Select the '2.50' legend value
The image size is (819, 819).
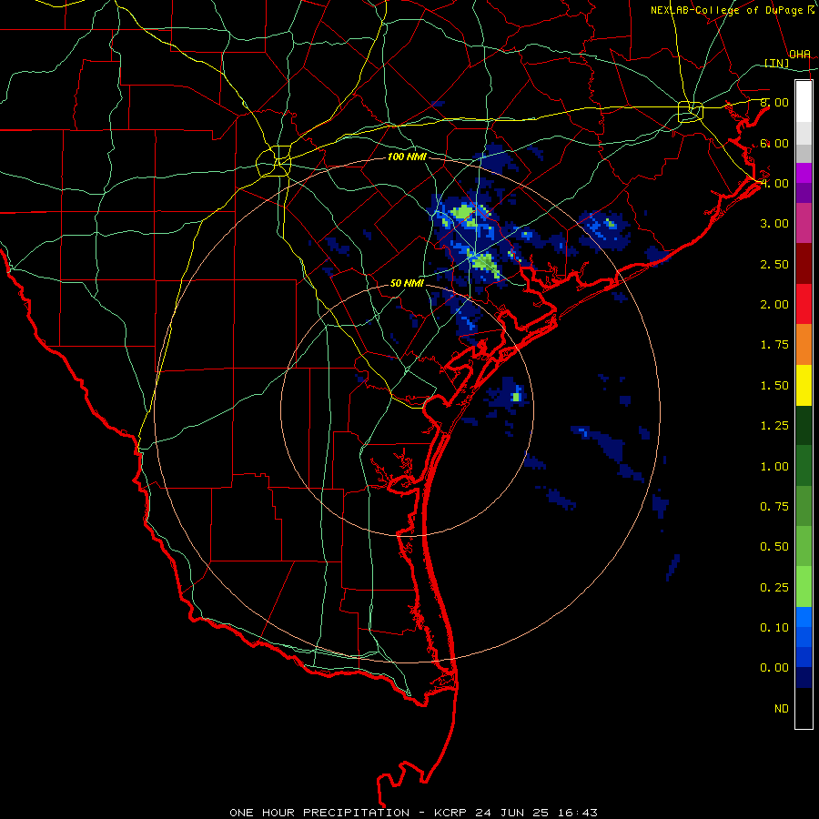pyautogui.click(x=774, y=264)
